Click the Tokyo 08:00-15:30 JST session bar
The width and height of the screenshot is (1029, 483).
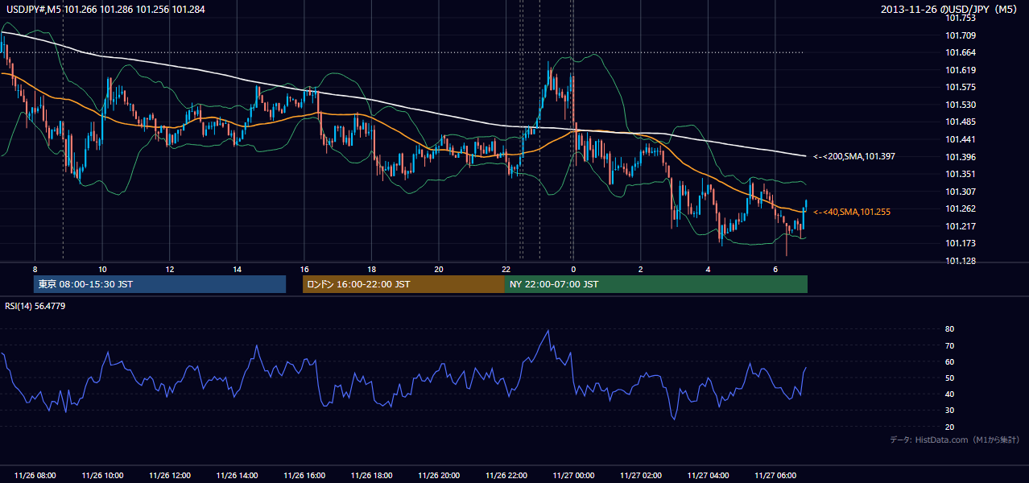159,284
